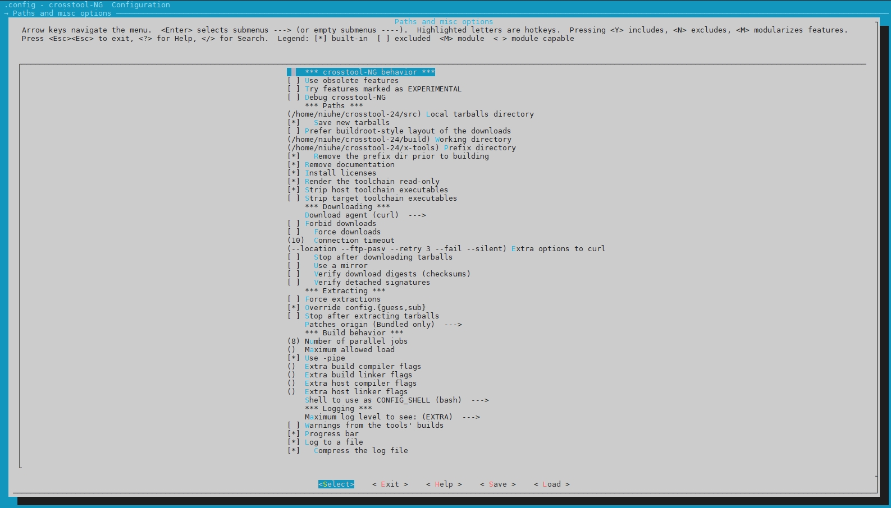Click the Exit button
Image resolution: width=891 pixels, height=508 pixels.
point(390,484)
